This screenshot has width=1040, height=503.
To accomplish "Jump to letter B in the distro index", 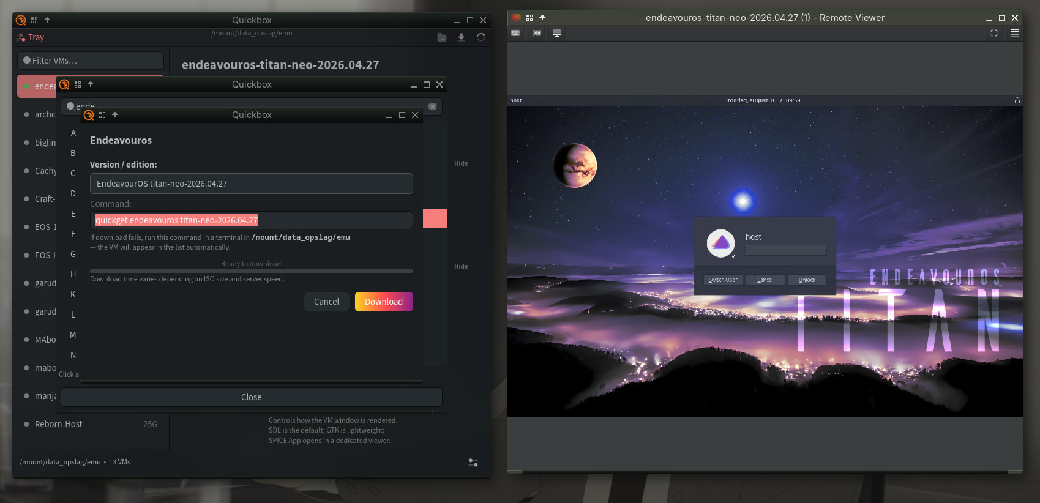I will pyautogui.click(x=73, y=153).
